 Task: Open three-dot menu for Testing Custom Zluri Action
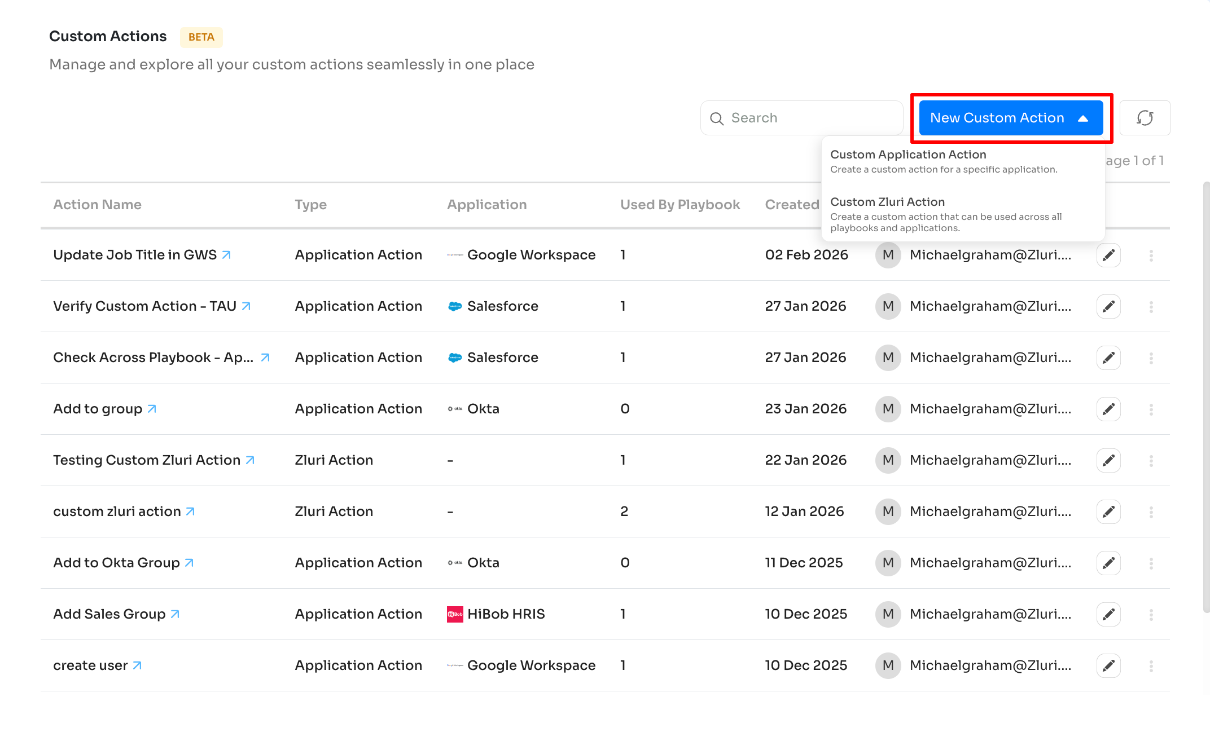1151,461
